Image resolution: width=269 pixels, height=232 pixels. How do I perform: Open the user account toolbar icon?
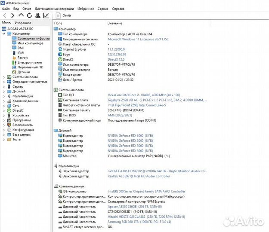click(x=37, y=15)
